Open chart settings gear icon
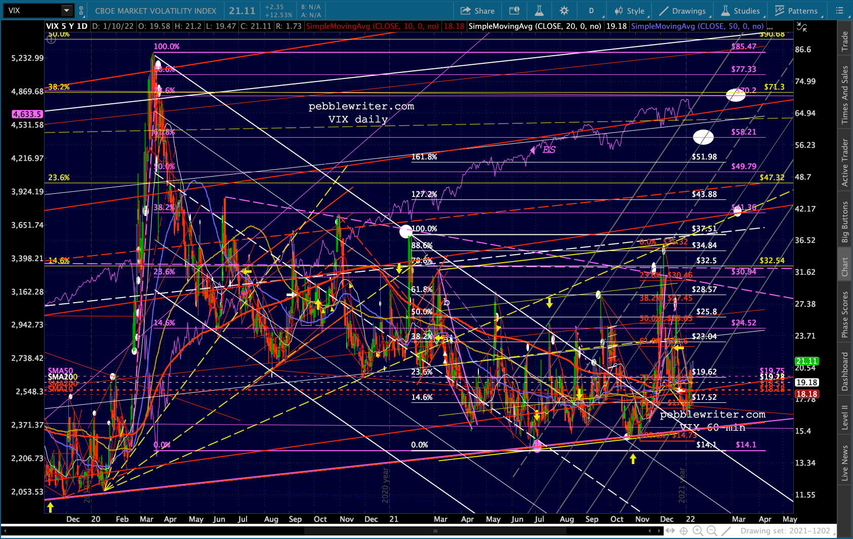 pos(564,11)
